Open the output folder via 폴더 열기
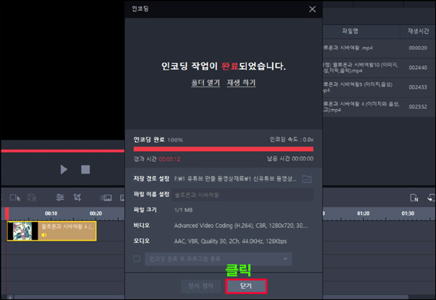 205,83
